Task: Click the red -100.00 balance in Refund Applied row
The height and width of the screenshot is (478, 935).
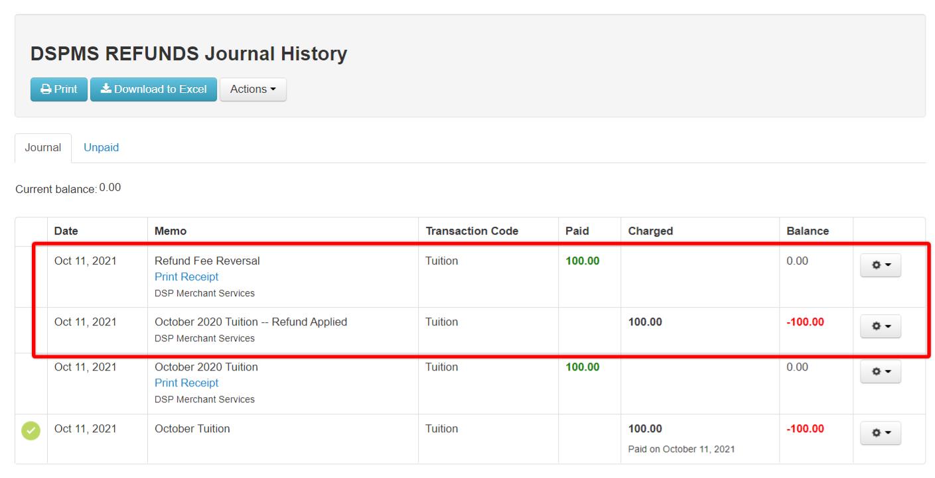Action: tap(805, 322)
